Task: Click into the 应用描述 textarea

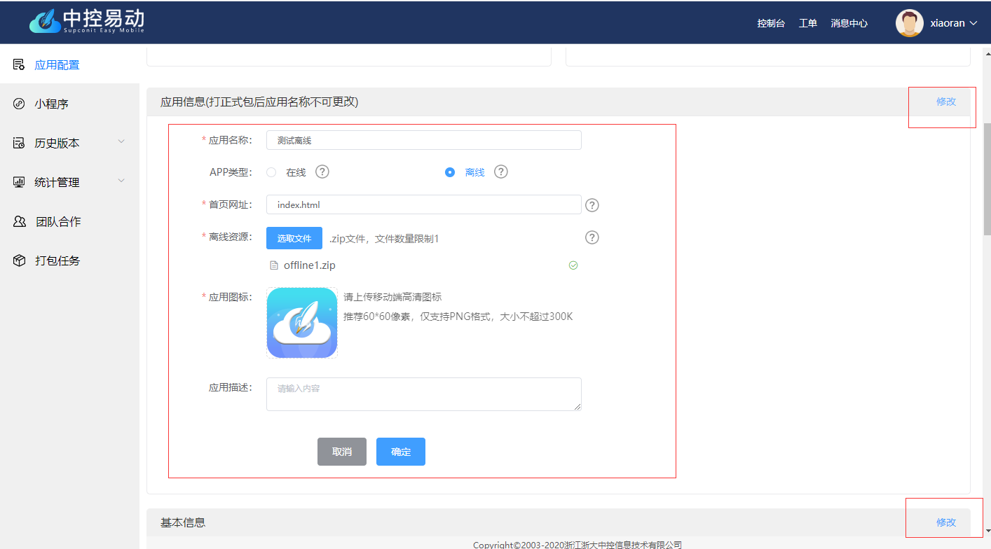Action: [x=424, y=394]
